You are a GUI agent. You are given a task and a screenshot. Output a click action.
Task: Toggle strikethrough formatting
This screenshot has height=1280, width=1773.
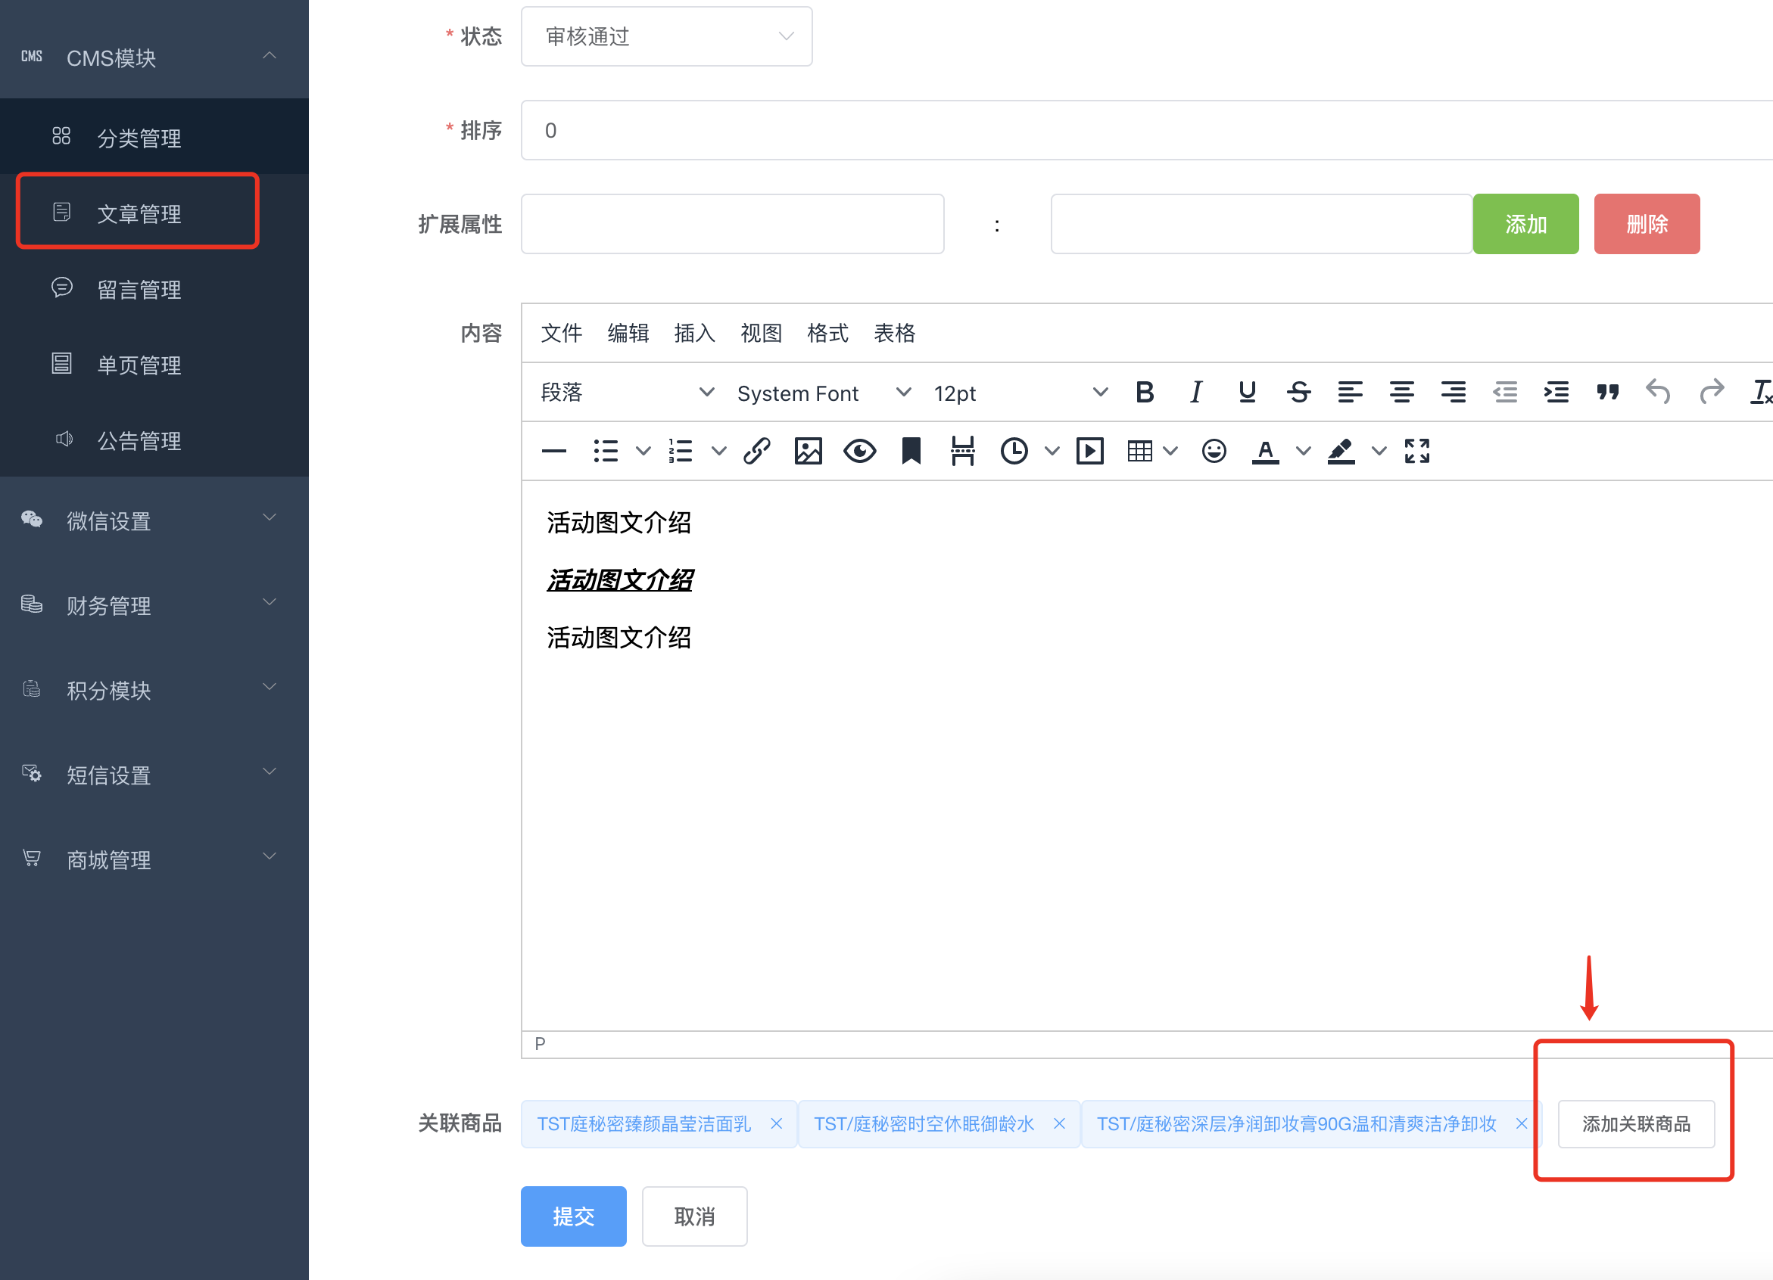[x=1298, y=392]
